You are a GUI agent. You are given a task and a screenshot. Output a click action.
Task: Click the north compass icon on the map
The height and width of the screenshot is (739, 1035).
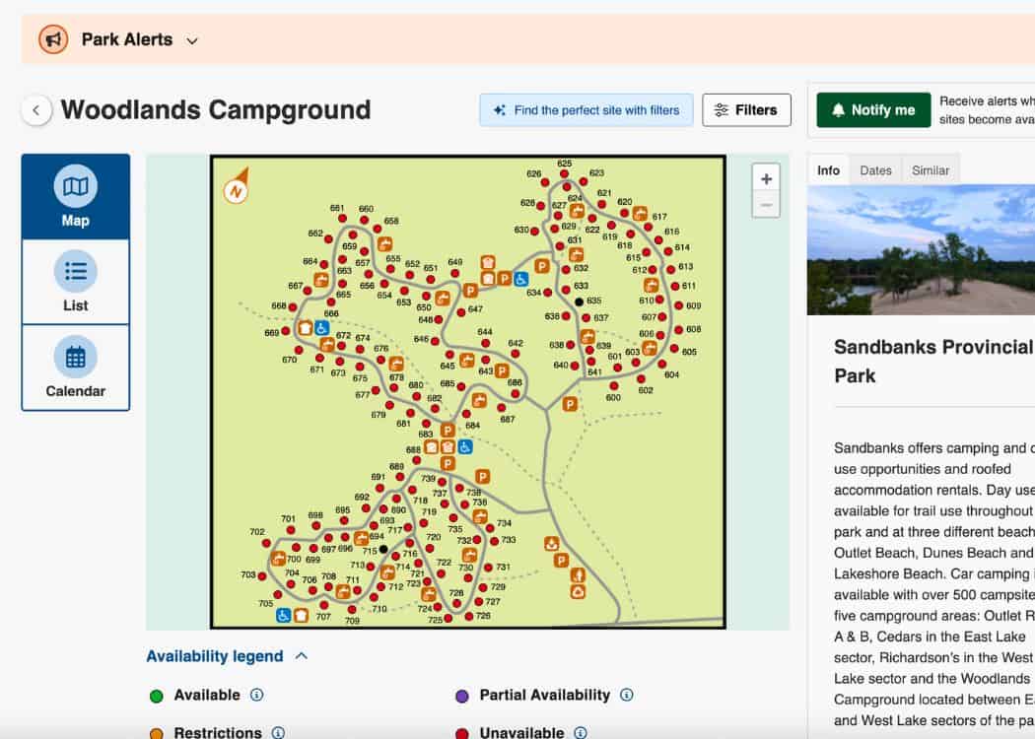(x=236, y=187)
